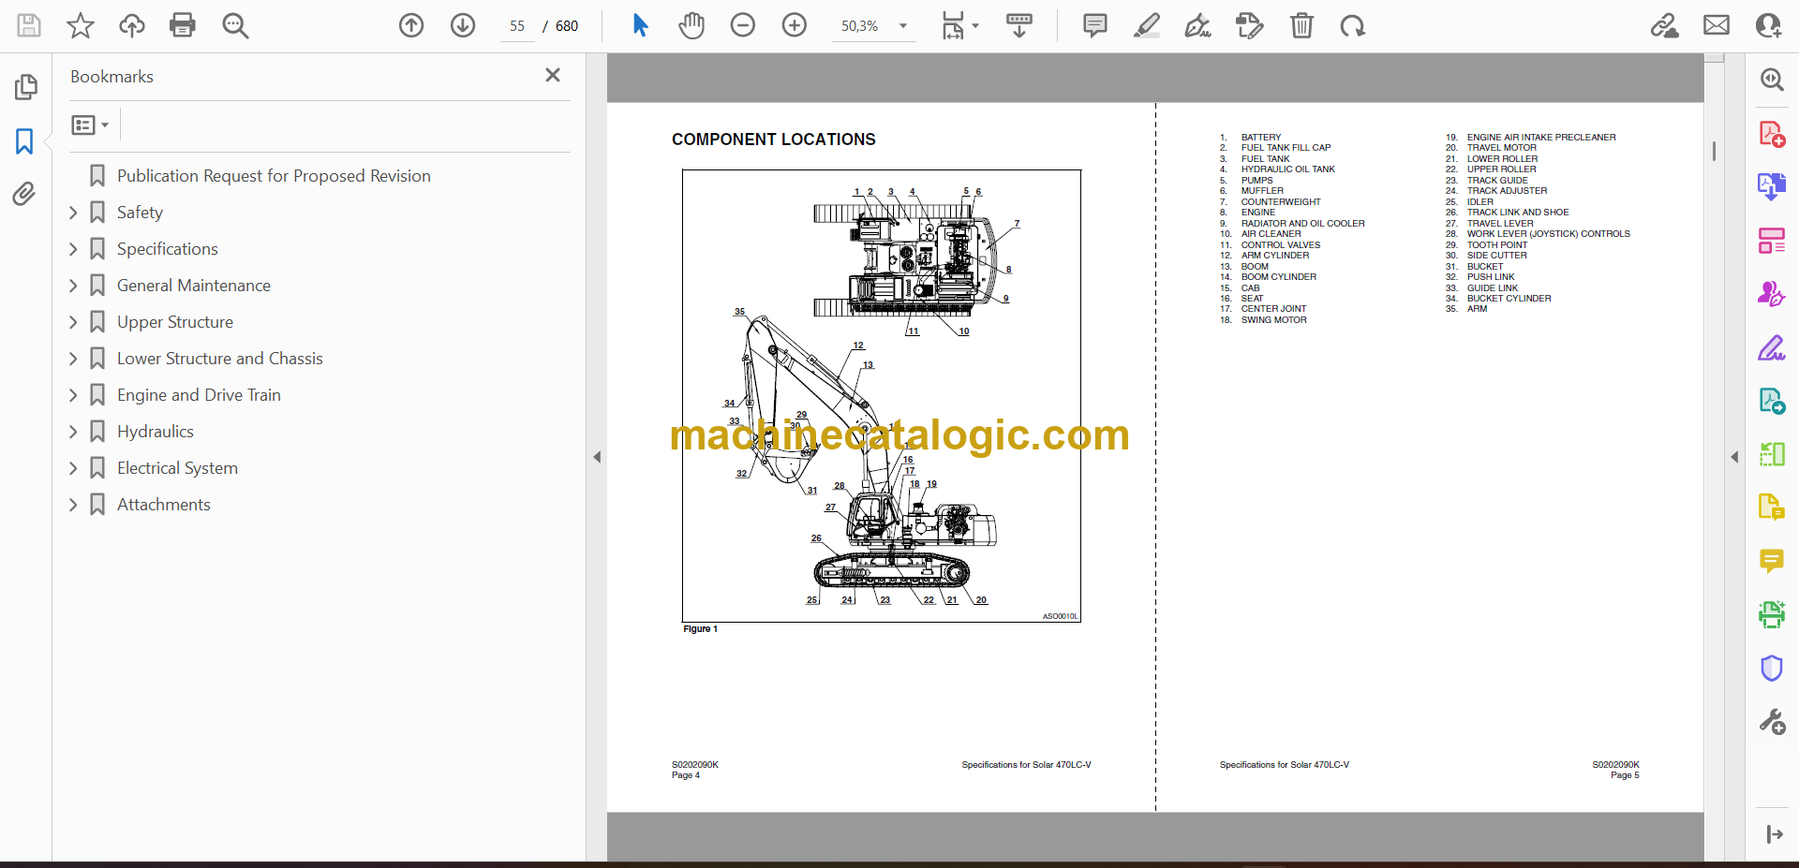Expand the Specifications bookmark
The image size is (1799, 868).
pyautogui.click(x=73, y=249)
